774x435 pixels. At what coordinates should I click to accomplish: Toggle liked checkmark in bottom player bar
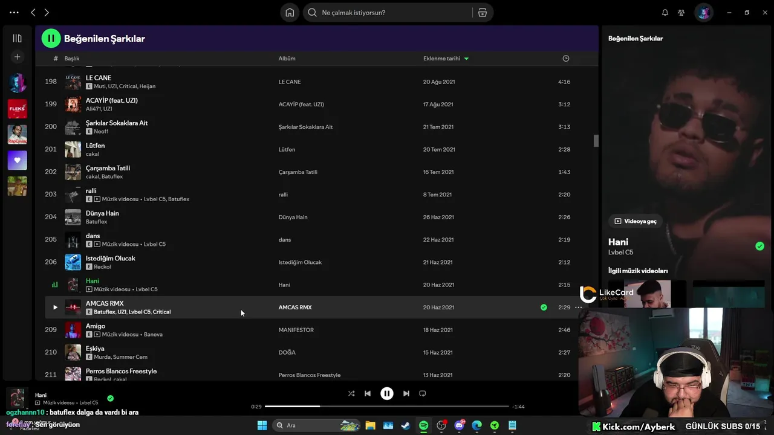110,398
